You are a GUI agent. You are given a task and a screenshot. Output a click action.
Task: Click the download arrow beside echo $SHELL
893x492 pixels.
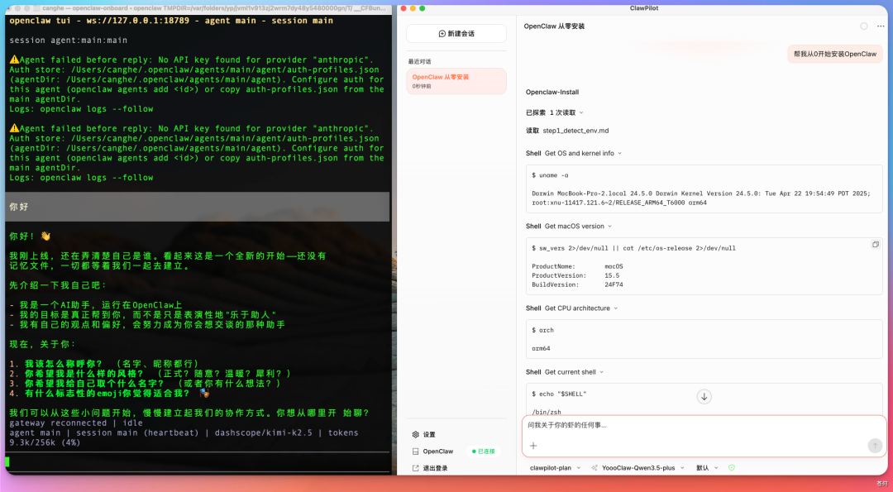click(x=704, y=396)
